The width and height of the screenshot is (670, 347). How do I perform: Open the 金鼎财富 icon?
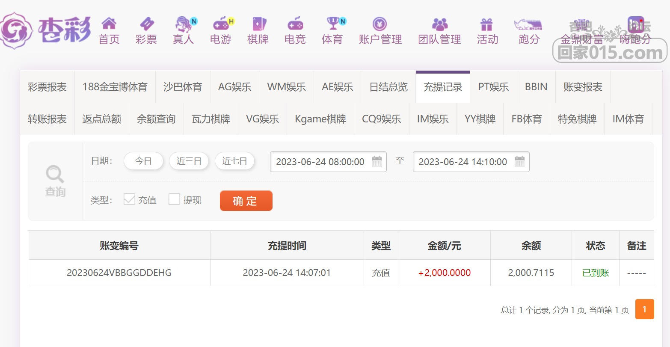click(x=581, y=25)
